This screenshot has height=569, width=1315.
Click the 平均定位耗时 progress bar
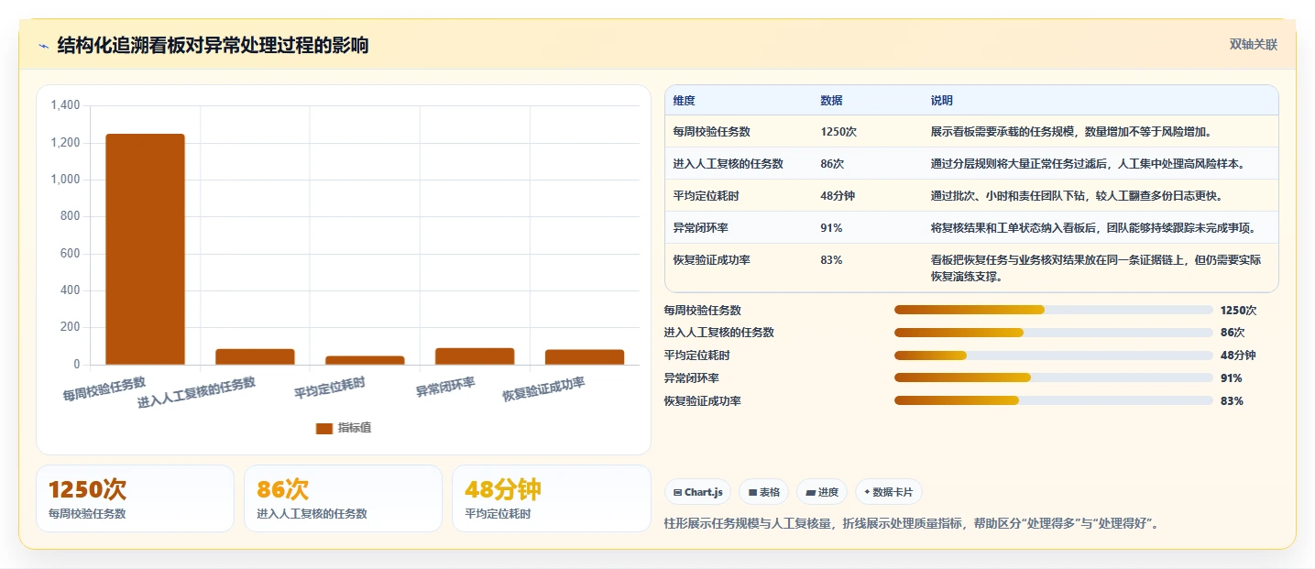tap(1054, 356)
